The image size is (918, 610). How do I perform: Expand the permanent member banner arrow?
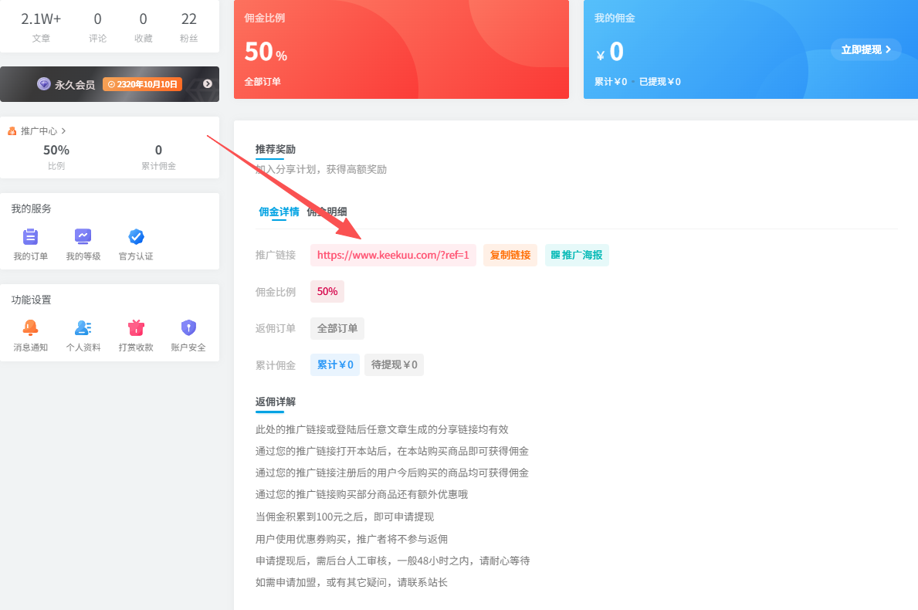pyautogui.click(x=207, y=83)
